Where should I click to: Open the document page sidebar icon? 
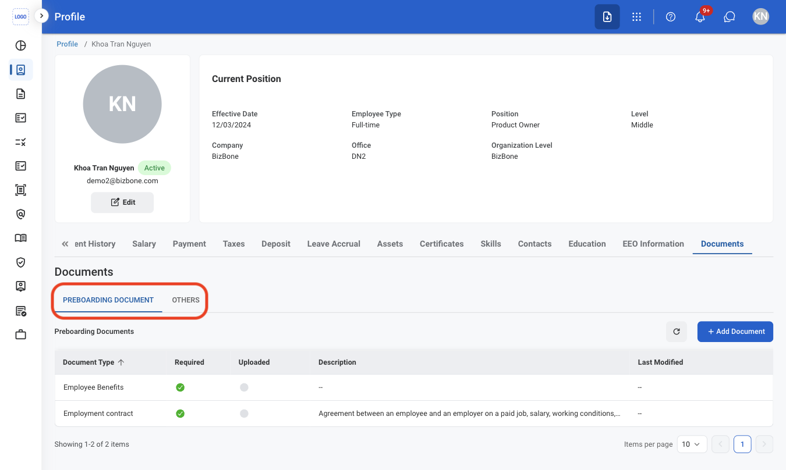(21, 94)
